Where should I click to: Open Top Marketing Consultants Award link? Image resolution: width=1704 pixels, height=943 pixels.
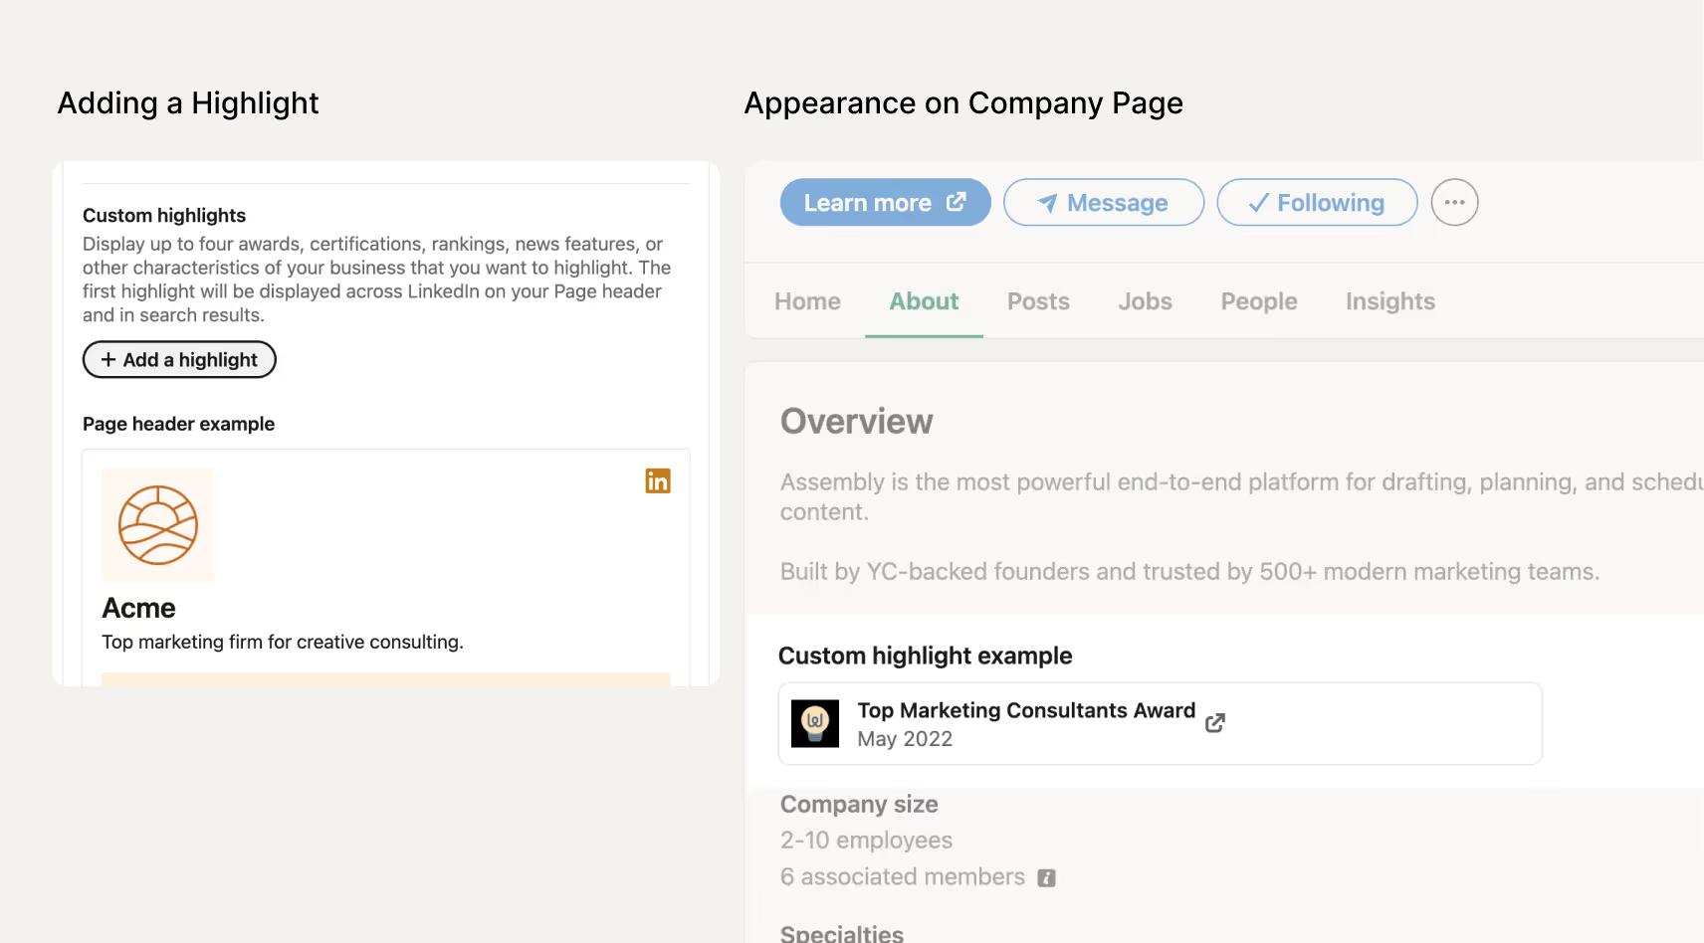tap(1026, 710)
